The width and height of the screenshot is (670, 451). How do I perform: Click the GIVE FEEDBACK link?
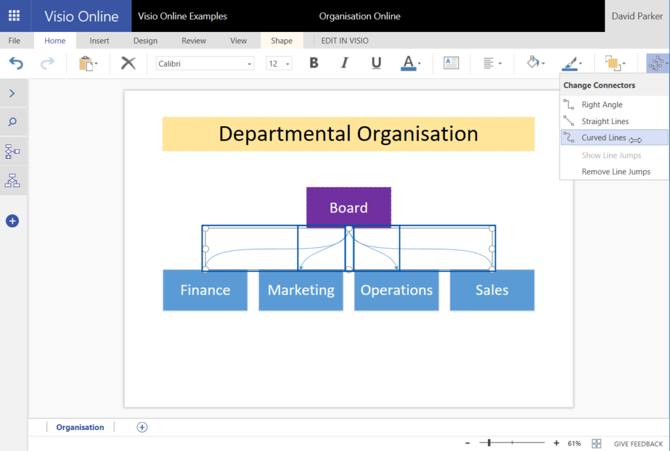(637, 443)
